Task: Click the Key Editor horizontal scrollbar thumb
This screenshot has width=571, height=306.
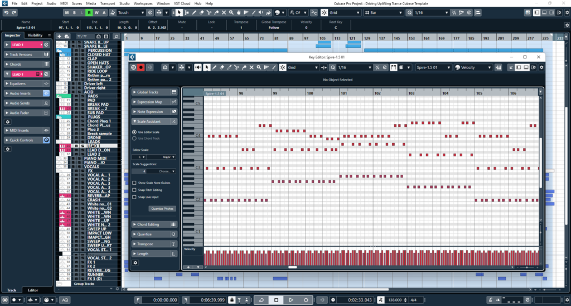Action: point(292,267)
